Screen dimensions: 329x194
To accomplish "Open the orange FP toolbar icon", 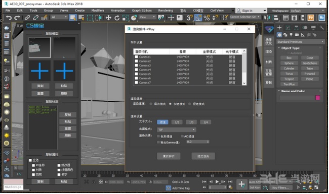I will point(311,18).
